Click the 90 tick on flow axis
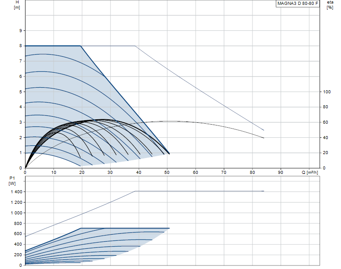The width and height of the screenshot is (341, 269). [281, 173]
